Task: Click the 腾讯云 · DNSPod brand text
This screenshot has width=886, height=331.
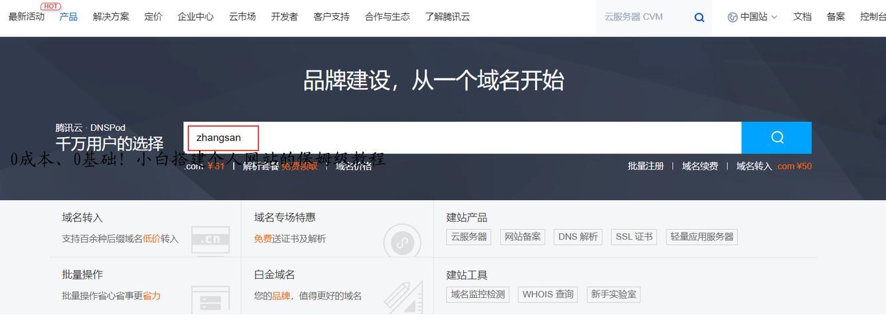Action: coord(90,128)
